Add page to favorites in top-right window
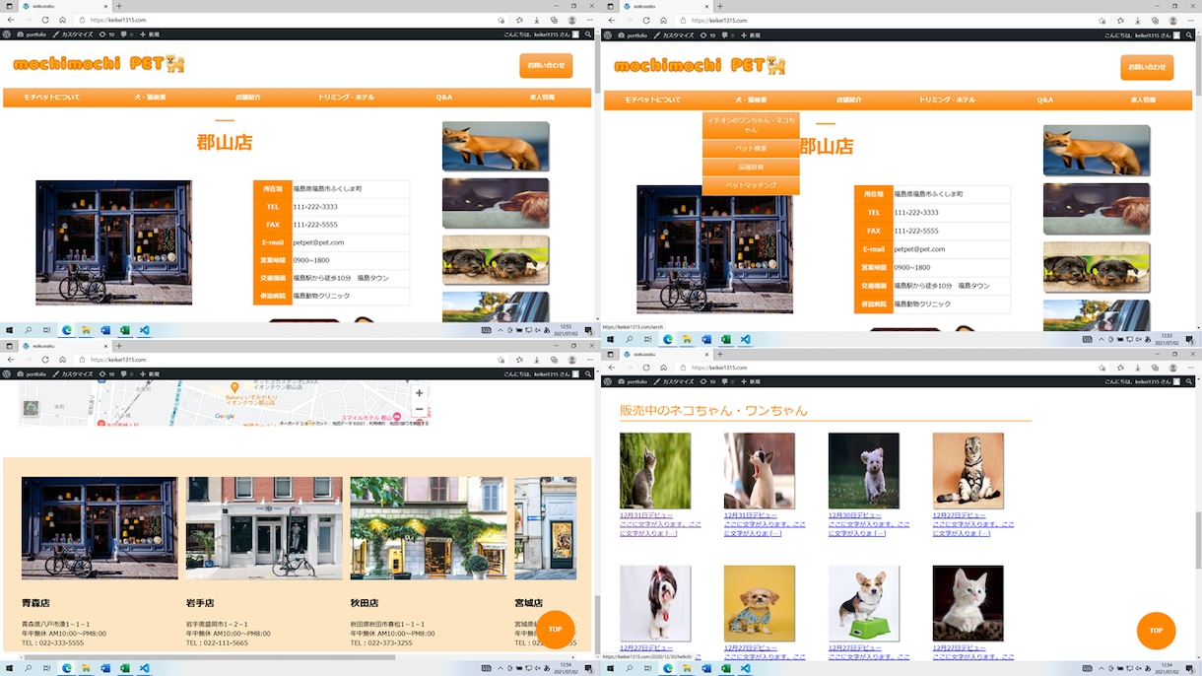The width and height of the screenshot is (1202, 676). [1102, 20]
